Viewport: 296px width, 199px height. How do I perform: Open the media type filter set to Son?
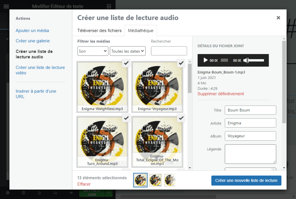click(x=92, y=51)
